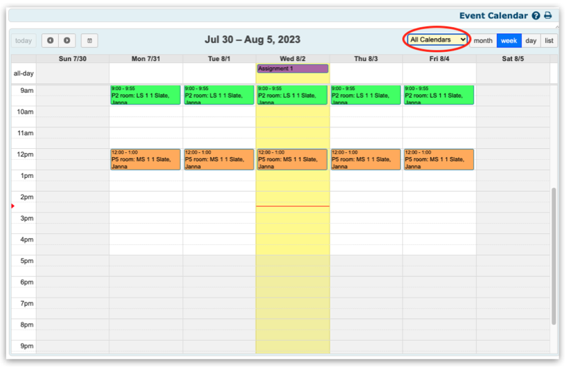Open Friday 9:00 P2 room LS event
The width and height of the screenshot is (566, 369).
point(439,95)
